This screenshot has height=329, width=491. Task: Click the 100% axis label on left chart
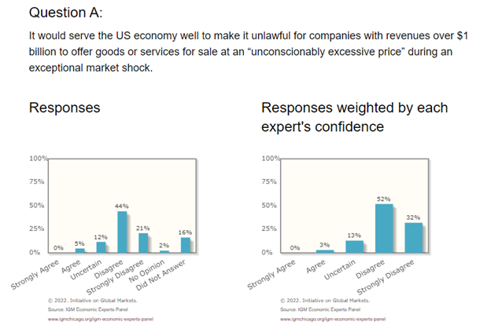[39, 159]
